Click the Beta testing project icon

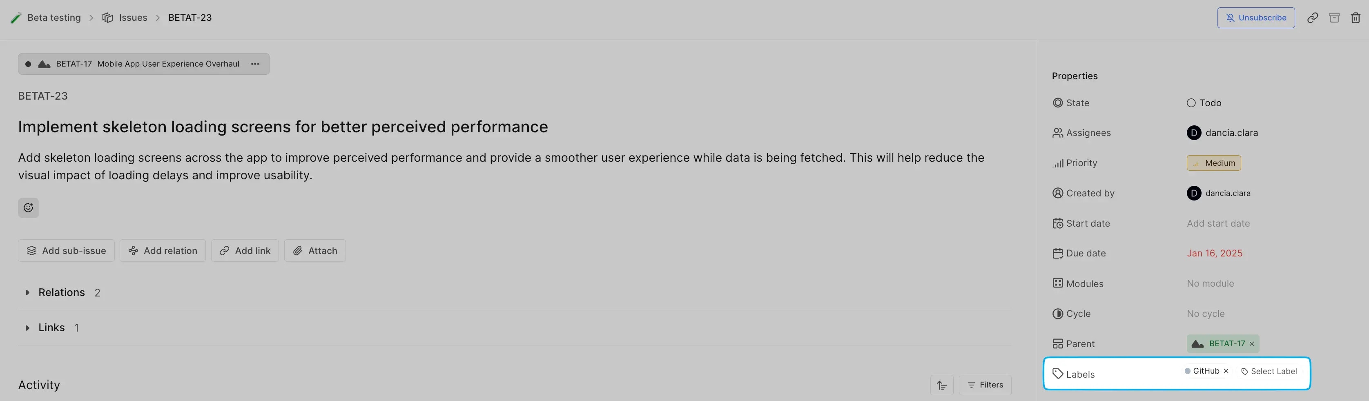click(16, 18)
